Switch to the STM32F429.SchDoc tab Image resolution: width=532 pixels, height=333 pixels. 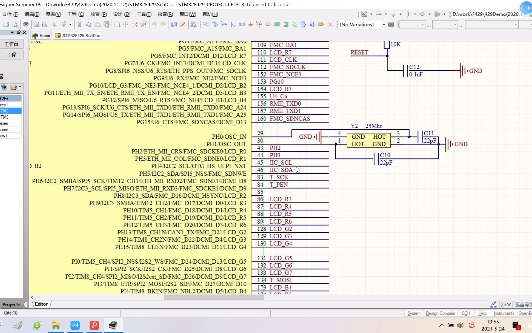[x=78, y=35]
